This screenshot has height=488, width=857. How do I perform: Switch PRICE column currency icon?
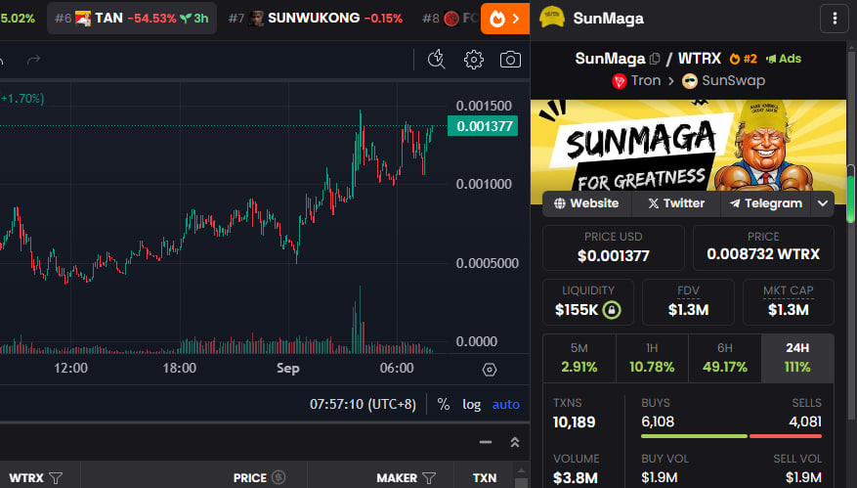(x=279, y=477)
